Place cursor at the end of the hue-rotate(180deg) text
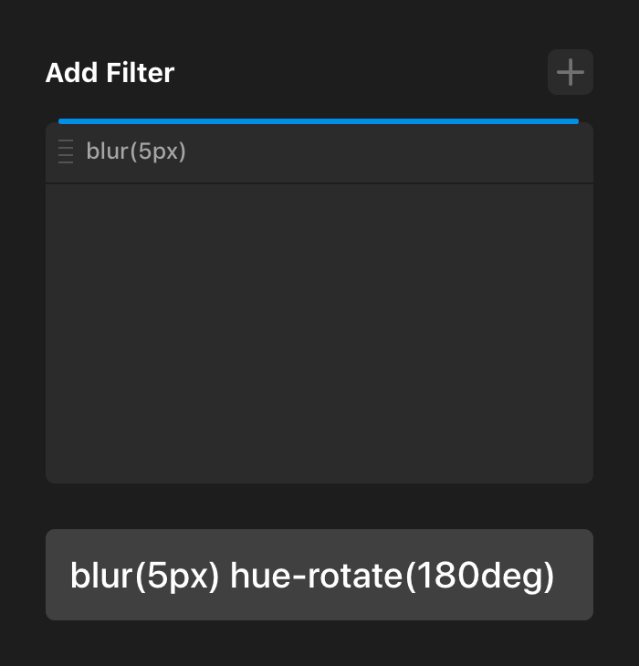Screen dimensions: 639x666 [555, 576]
